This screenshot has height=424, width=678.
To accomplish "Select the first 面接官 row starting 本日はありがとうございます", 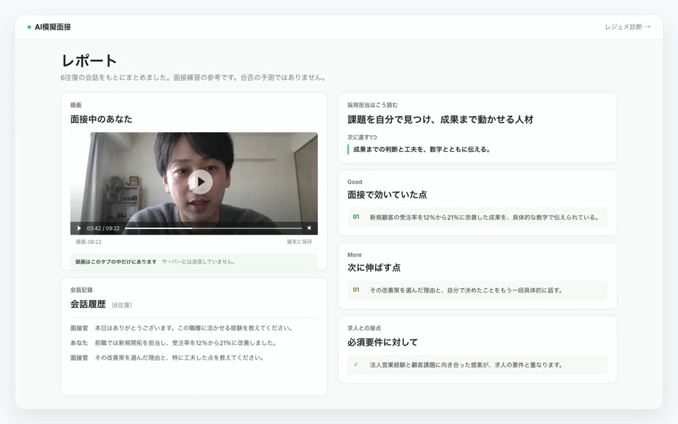I will 194,328.
